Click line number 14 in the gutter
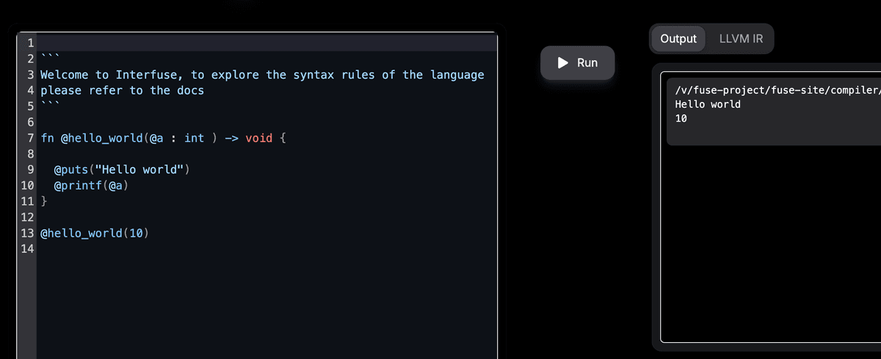 click(x=28, y=248)
